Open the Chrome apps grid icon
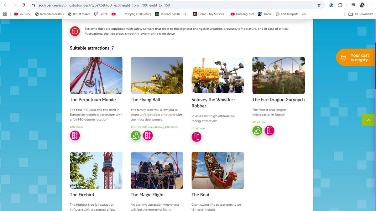 pos(5,14)
